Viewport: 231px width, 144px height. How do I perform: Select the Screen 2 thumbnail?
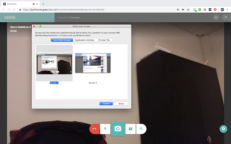click(x=93, y=63)
